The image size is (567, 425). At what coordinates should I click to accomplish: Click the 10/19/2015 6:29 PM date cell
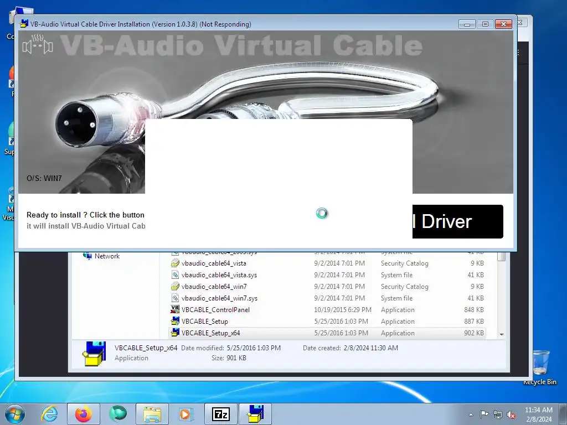tap(342, 310)
